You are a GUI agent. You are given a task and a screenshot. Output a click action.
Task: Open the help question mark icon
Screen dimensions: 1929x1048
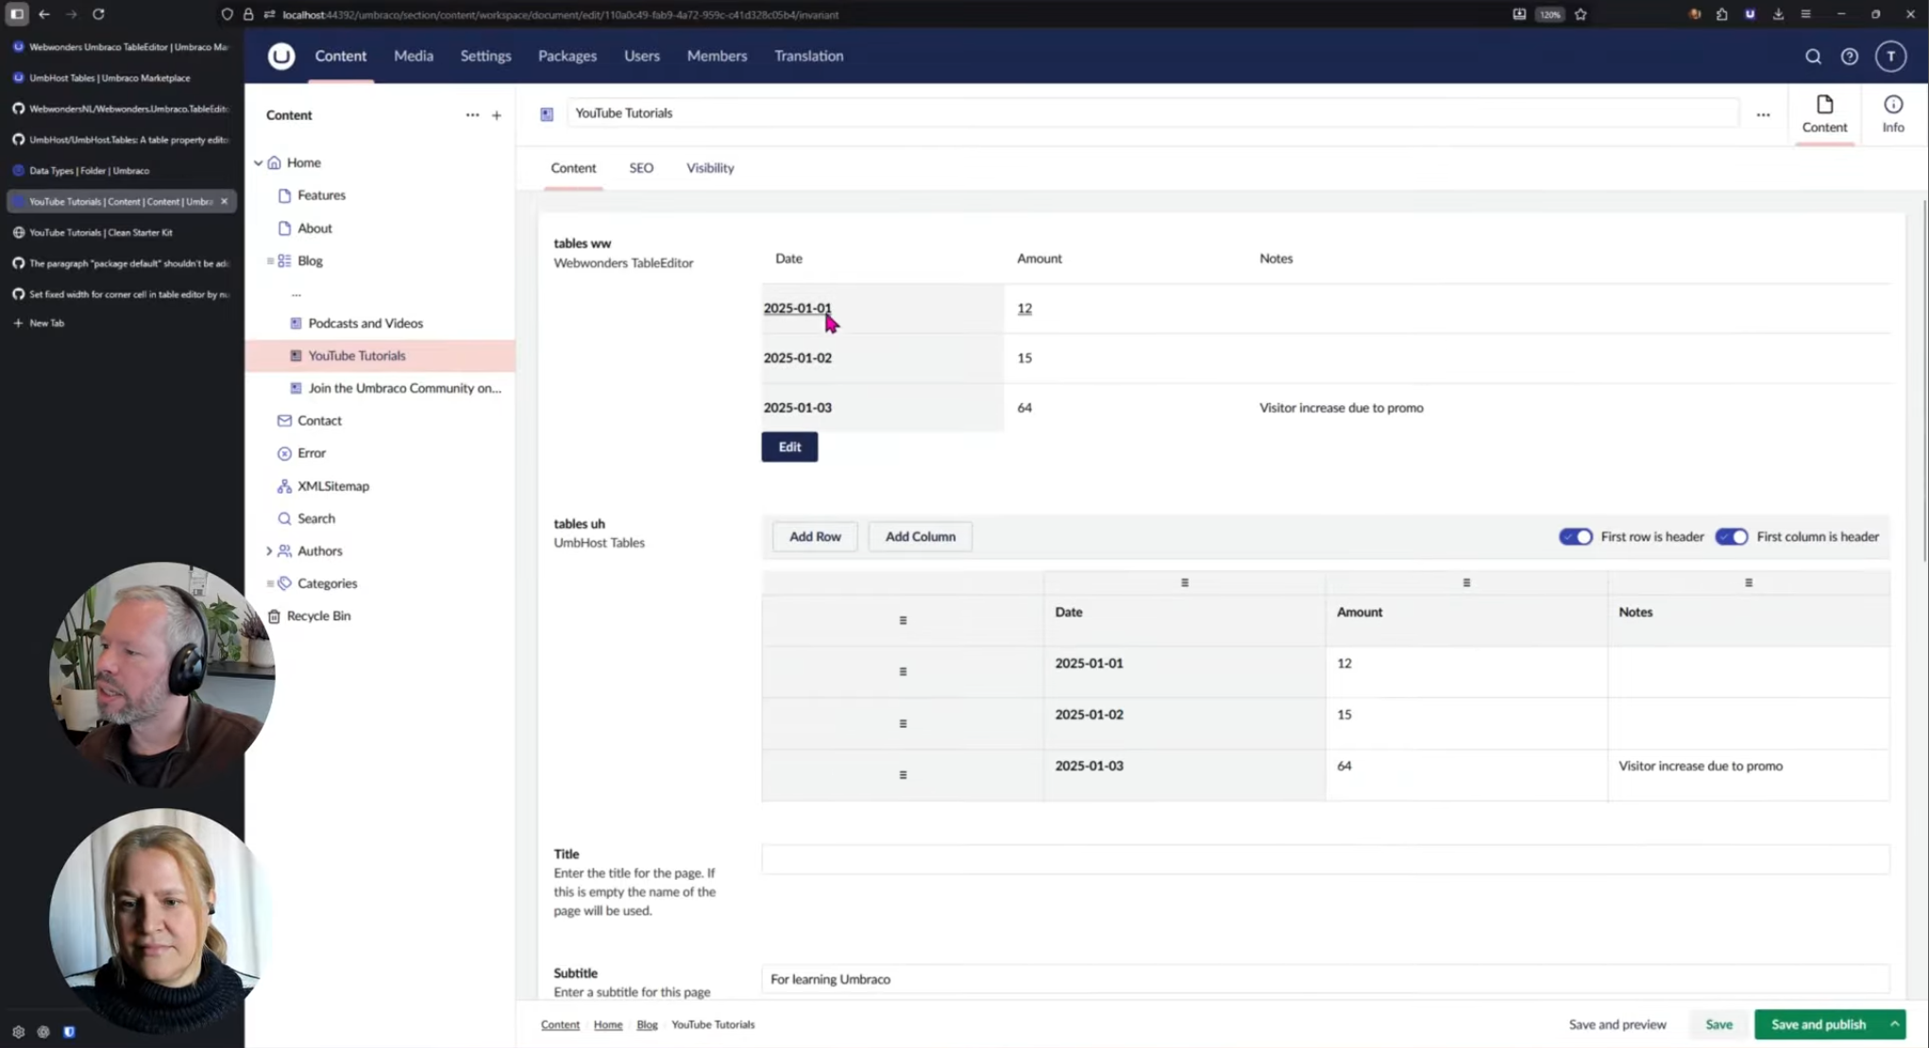coord(1849,57)
